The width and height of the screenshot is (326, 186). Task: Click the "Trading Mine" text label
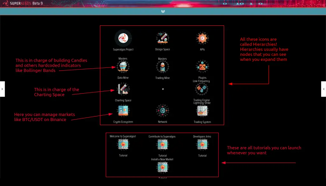click(x=163, y=78)
